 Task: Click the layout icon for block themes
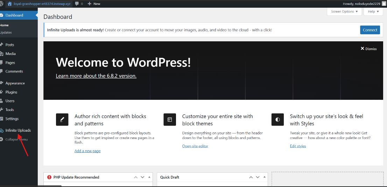pyautogui.click(x=170, y=119)
